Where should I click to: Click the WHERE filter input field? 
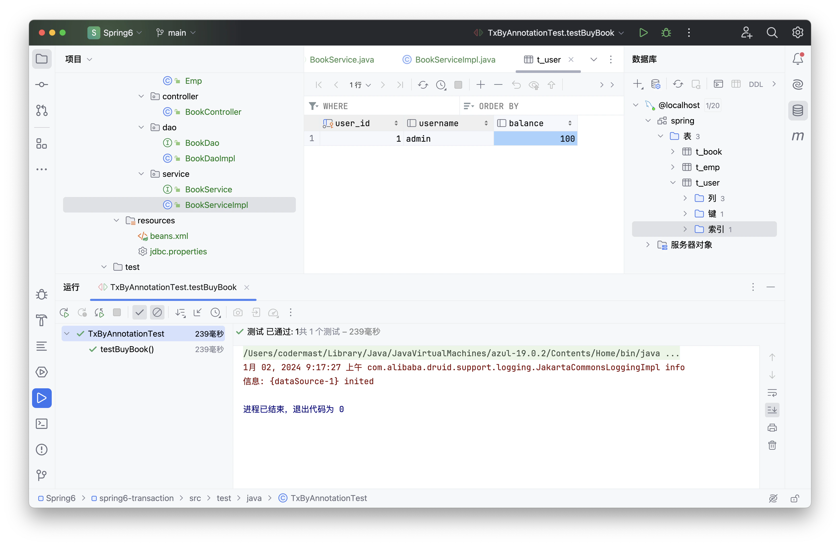(x=388, y=106)
